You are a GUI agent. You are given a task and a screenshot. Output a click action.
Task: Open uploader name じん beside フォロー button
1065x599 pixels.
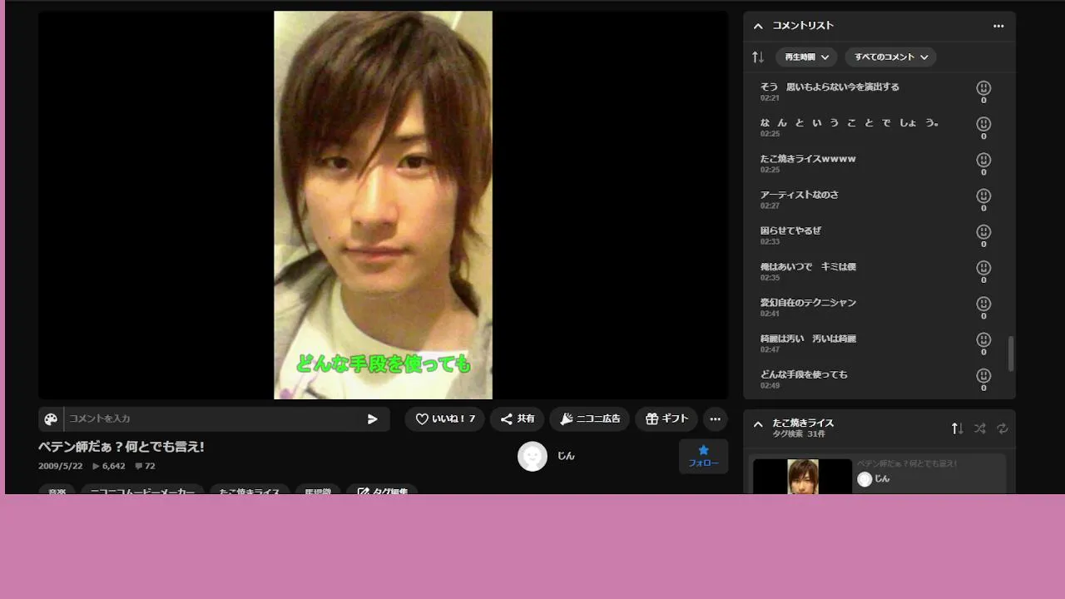(566, 456)
